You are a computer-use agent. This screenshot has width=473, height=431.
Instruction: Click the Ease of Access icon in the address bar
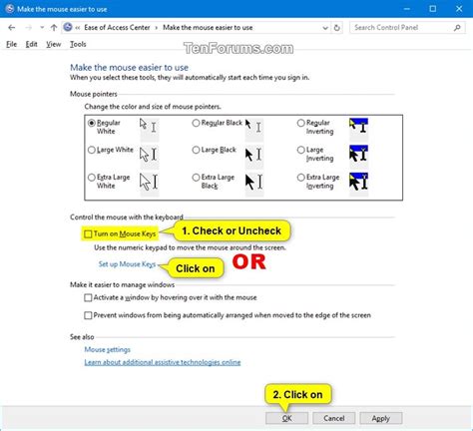tap(68, 27)
